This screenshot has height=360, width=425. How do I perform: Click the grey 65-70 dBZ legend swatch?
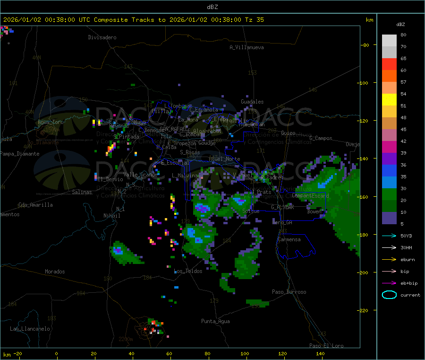click(x=389, y=53)
